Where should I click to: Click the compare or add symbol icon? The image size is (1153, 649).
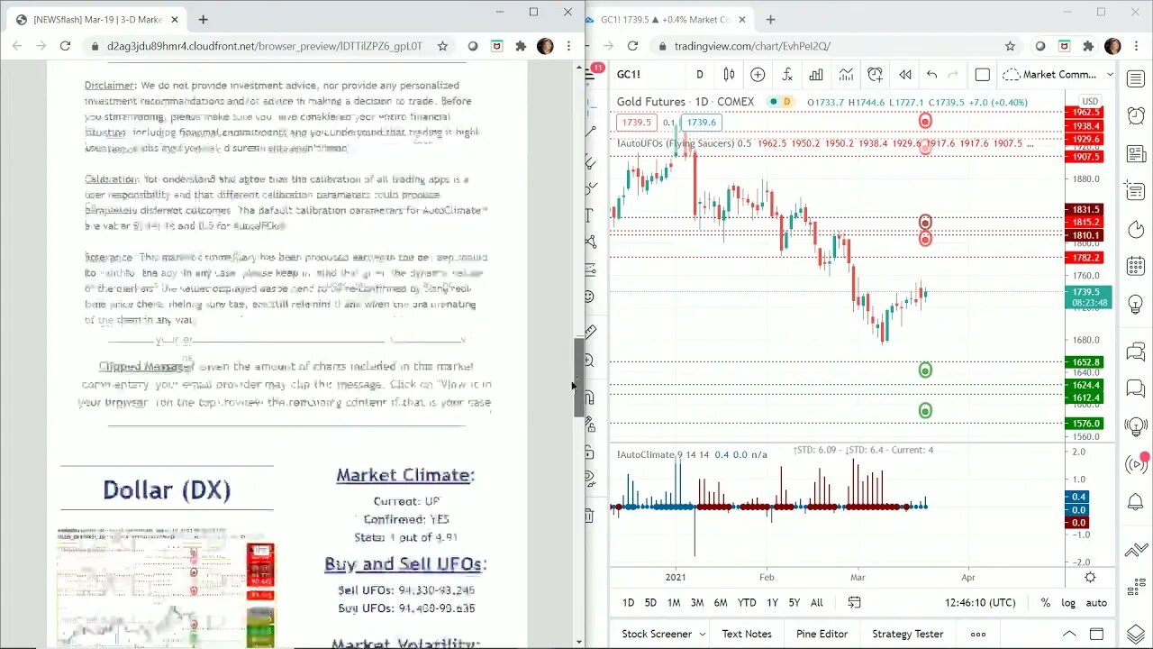[758, 75]
